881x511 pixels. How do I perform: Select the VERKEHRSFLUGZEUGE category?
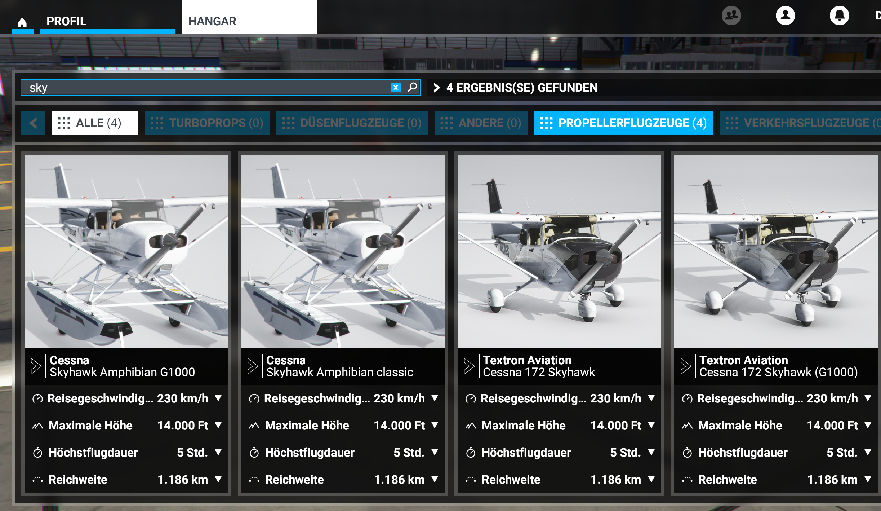pyautogui.click(x=800, y=123)
